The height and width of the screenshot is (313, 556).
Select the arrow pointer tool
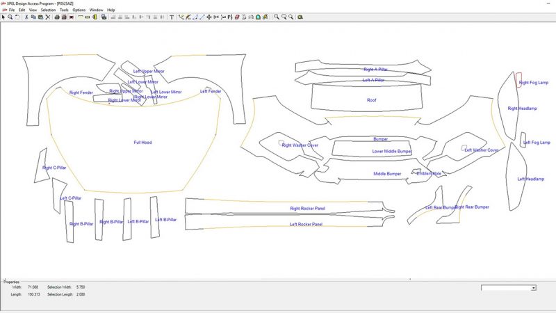[3, 17]
